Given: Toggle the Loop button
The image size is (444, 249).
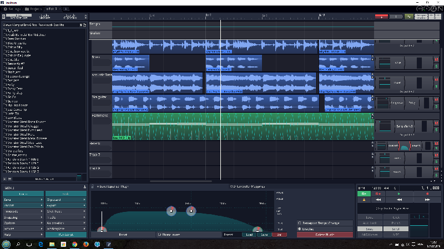Looking at the screenshot, I should [370, 217].
